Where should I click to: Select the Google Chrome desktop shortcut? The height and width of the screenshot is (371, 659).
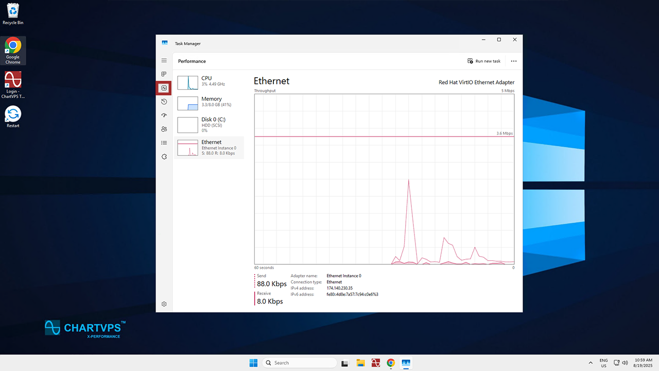[13, 50]
